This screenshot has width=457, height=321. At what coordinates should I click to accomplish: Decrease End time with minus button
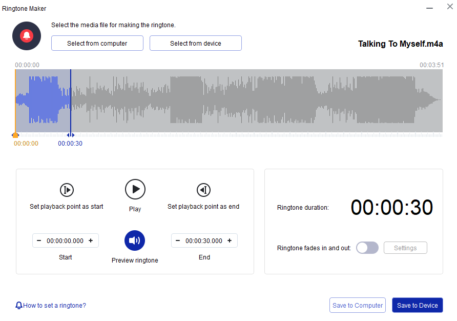click(178, 240)
